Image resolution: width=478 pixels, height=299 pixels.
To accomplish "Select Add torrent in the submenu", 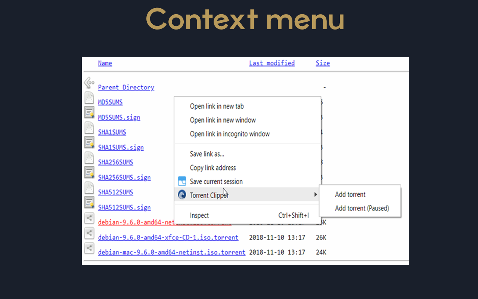I will (x=350, y=194).
